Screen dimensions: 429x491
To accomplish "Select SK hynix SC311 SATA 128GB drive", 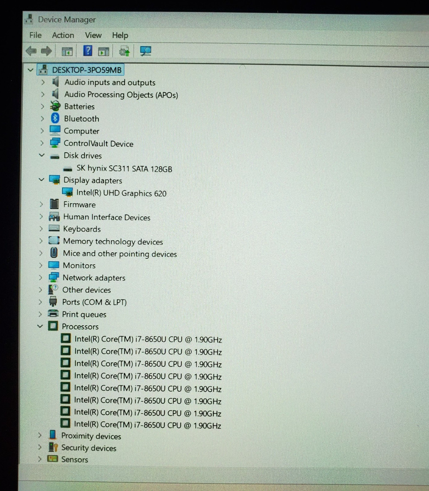I will point(124,168).
